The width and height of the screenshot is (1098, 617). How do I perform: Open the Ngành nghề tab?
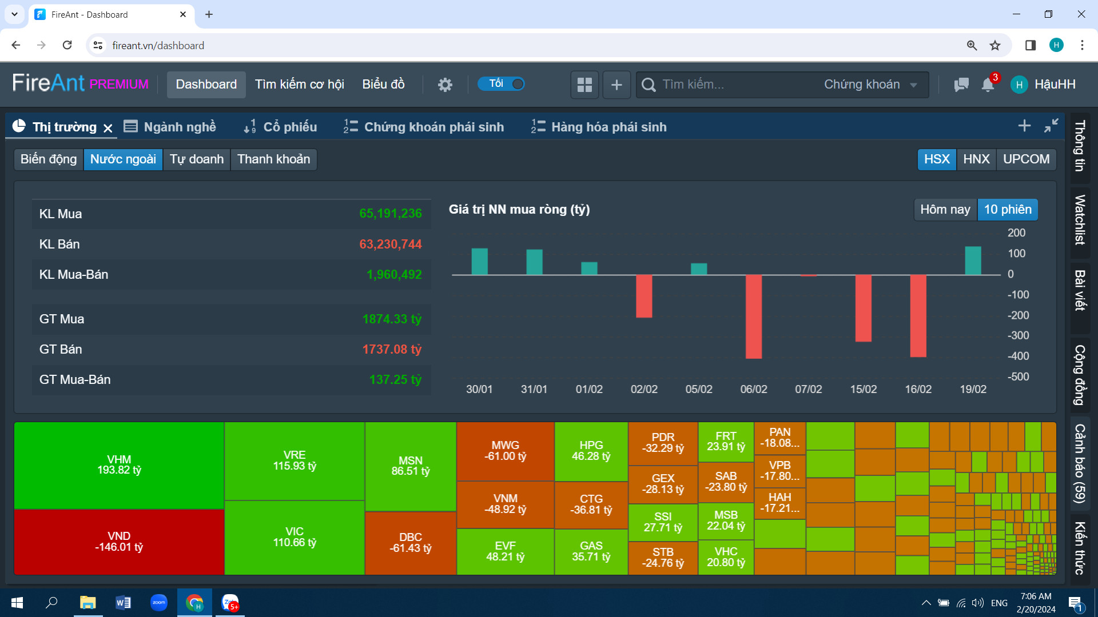pyautogui.click(x=170, y=127)
